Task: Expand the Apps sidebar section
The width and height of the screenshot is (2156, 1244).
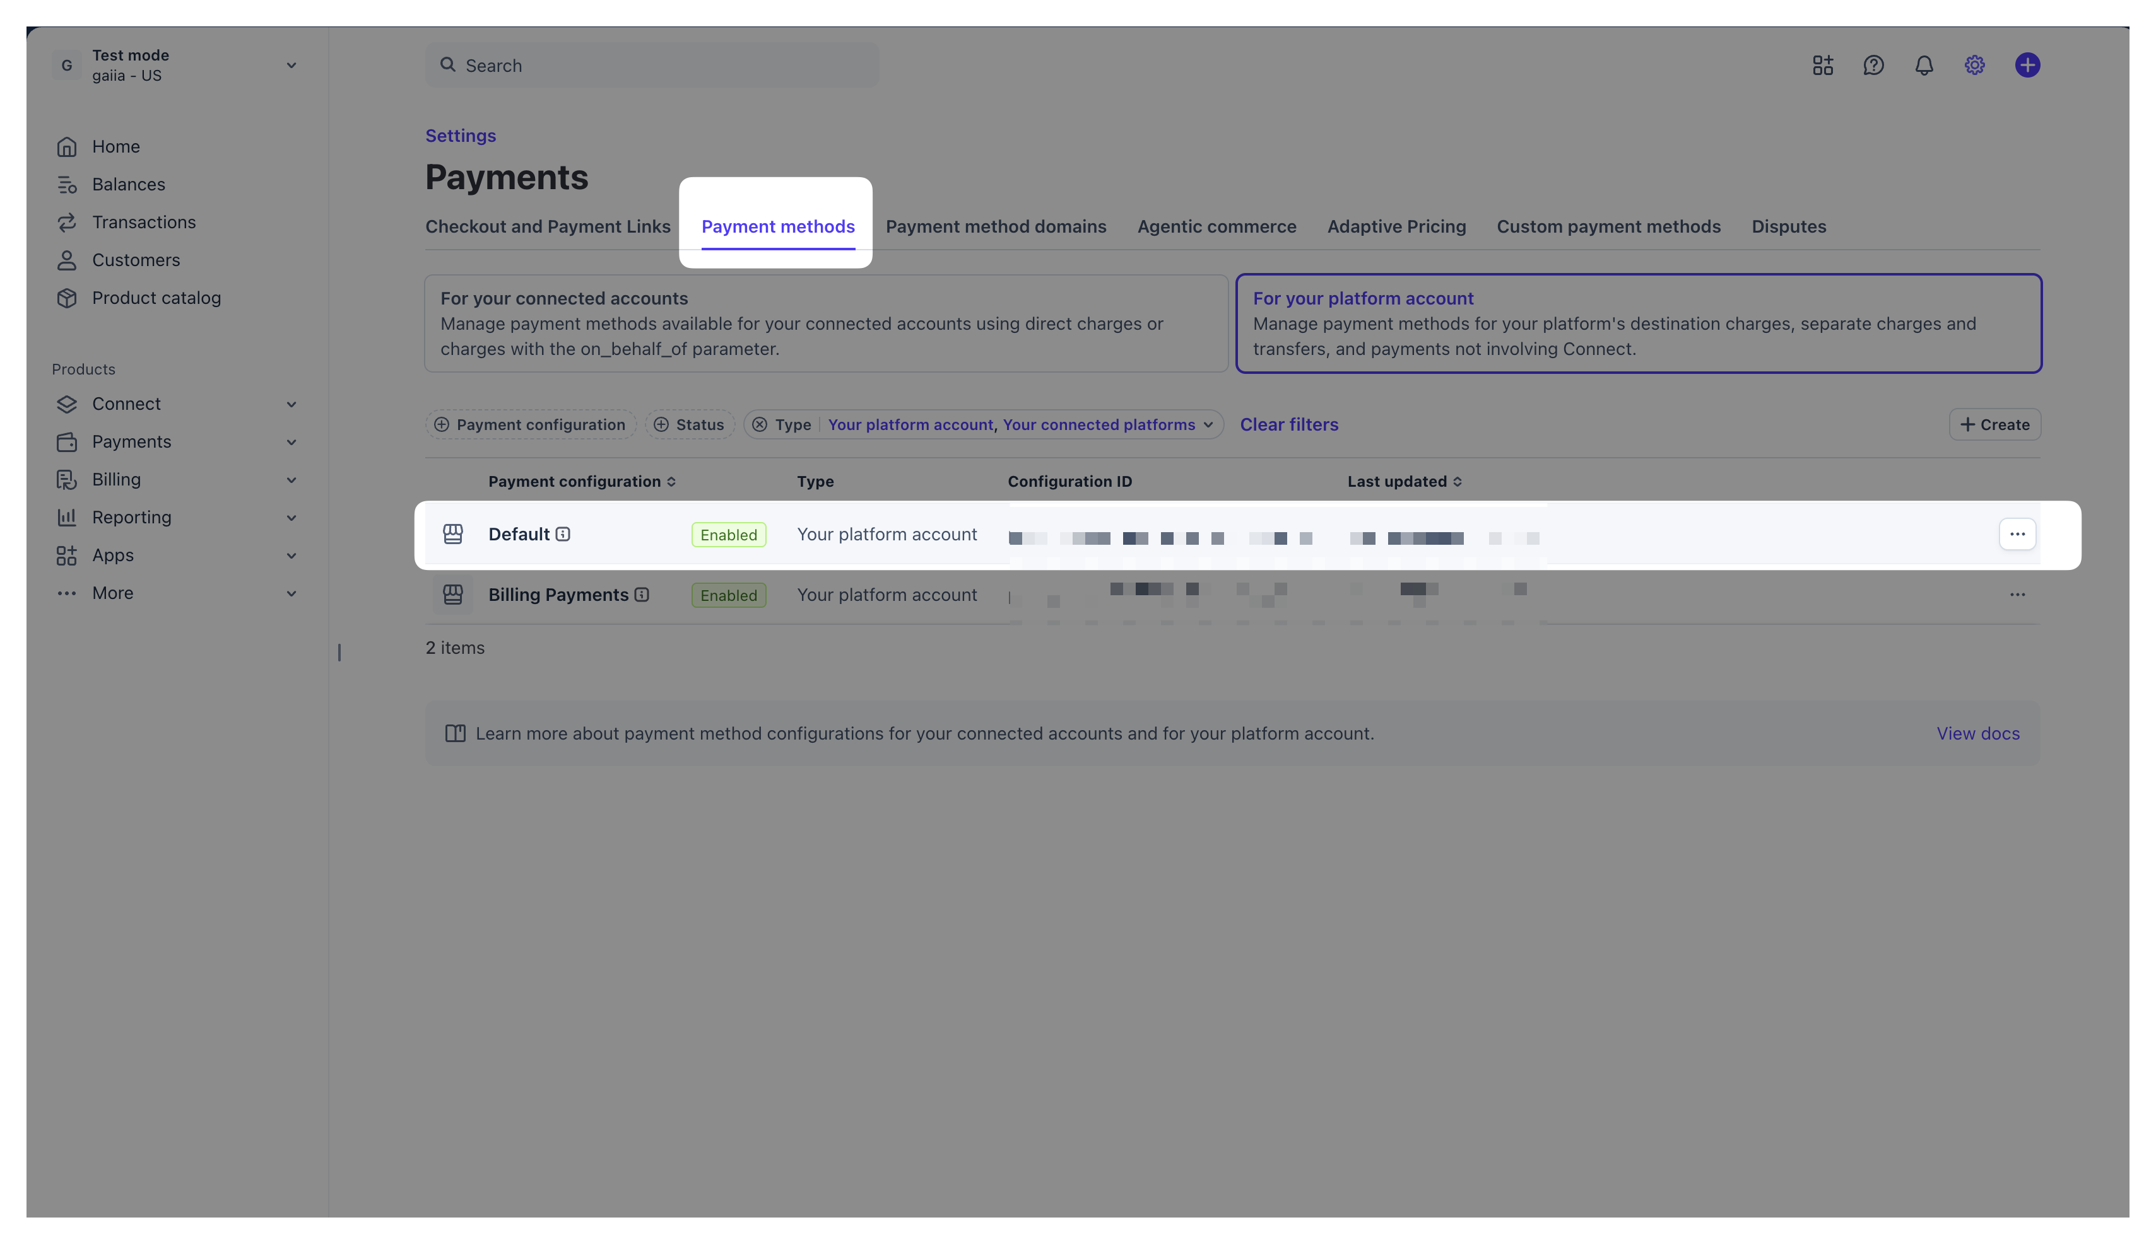Action: [291, 555]
